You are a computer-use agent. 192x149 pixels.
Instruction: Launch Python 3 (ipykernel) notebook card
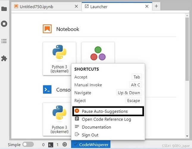pyautogui.click(x=60, y=59)
